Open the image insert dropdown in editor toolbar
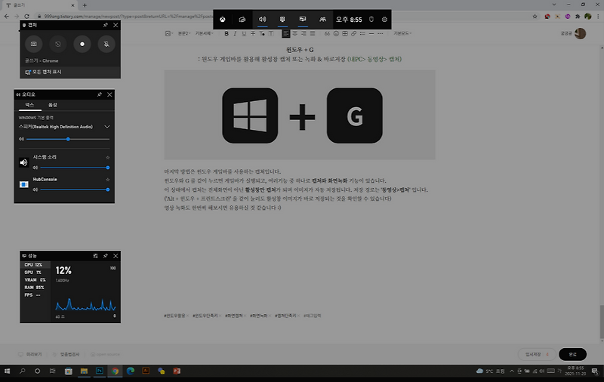This screenshot has height=382, width=604. pos(168,33)
